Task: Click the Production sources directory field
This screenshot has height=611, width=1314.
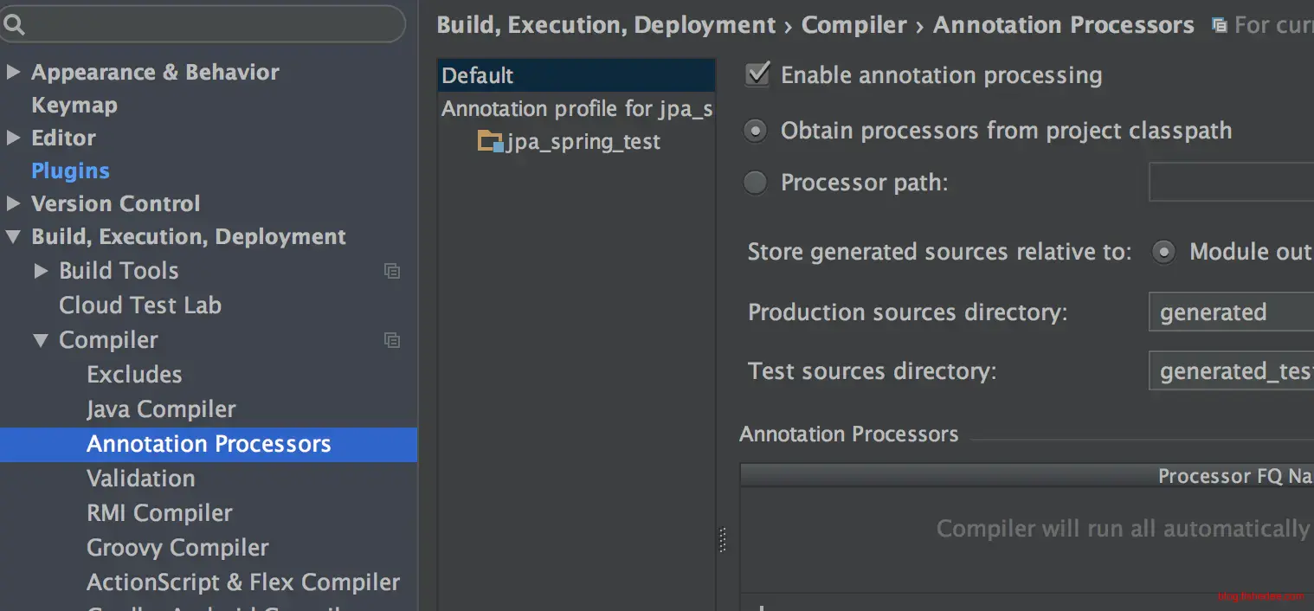Action: (1231, 312)
